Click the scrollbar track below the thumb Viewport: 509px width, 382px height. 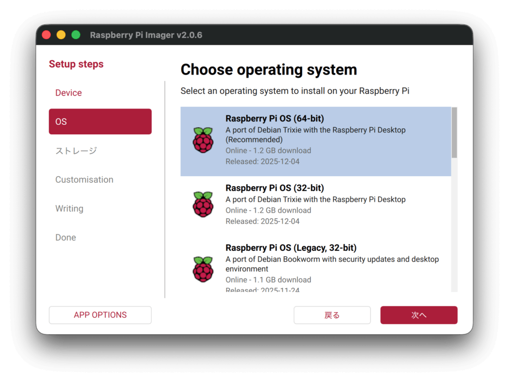(454, 224)
